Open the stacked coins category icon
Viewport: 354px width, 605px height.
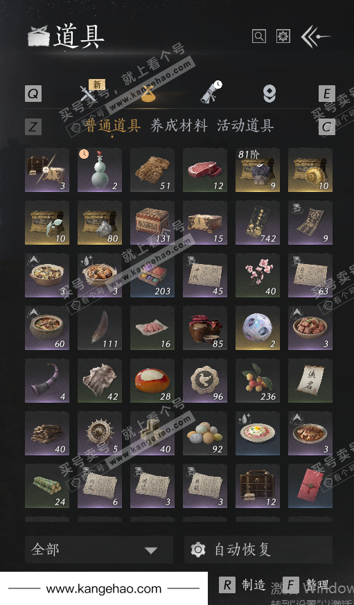(x=269, y=94)
